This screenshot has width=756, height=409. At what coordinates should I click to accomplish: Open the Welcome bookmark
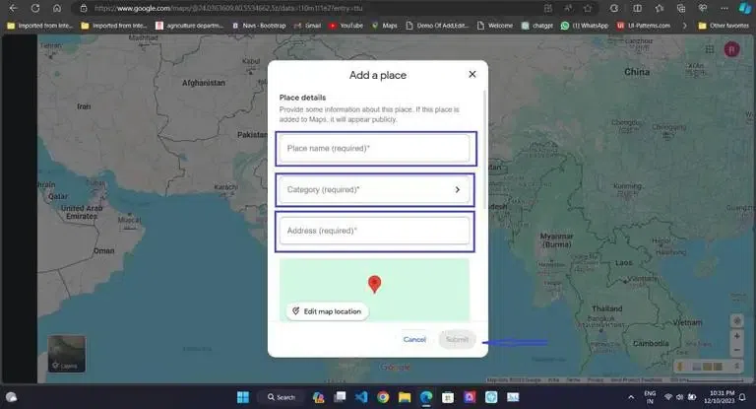click(495, 26)
